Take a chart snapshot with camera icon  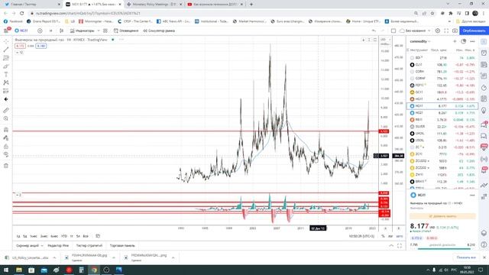[455, 31]
